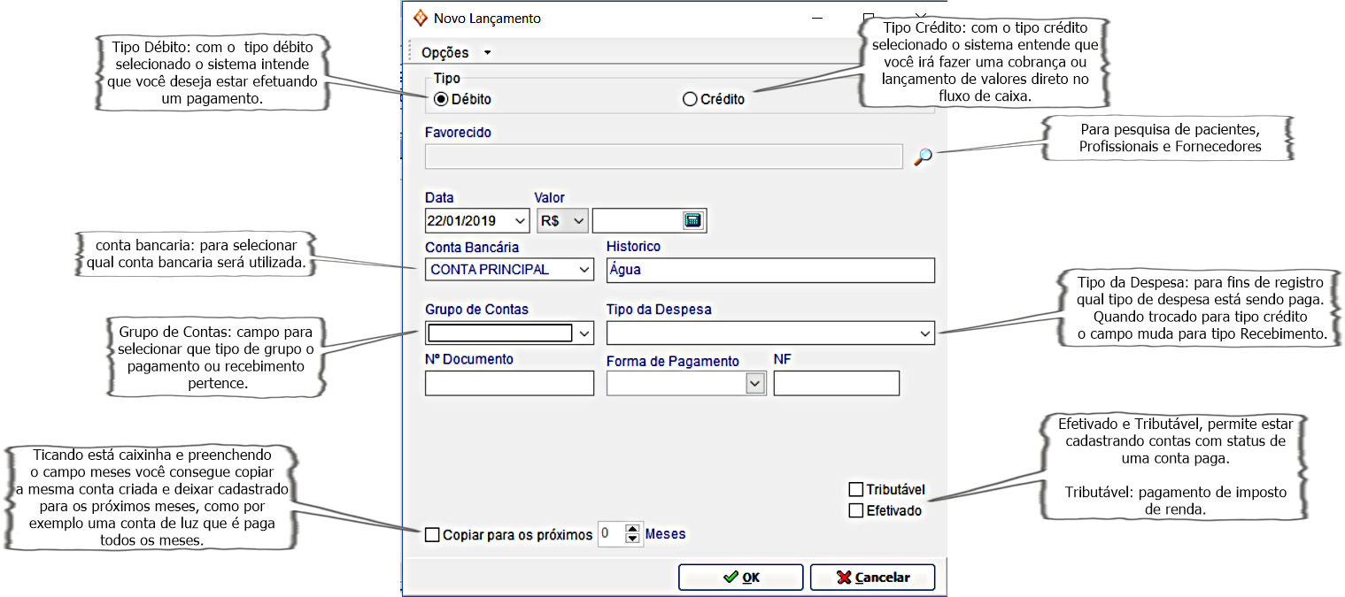Select the Crédito radio button
The width and height of the screenshot is (1345, 597).
pos(691,99)
